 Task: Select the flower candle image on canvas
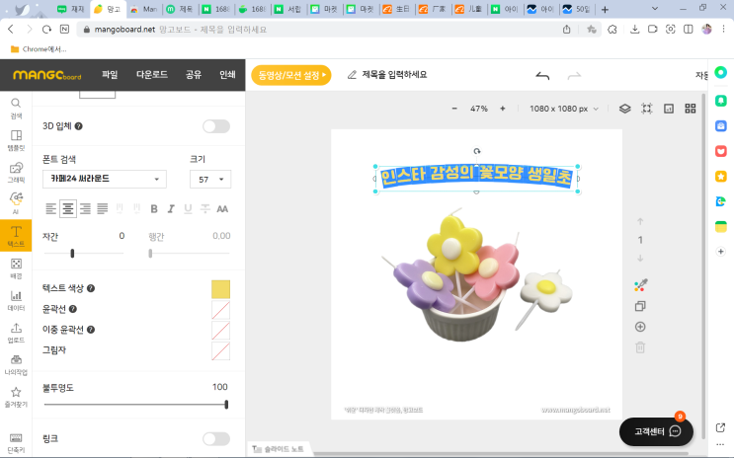[476, 274]
